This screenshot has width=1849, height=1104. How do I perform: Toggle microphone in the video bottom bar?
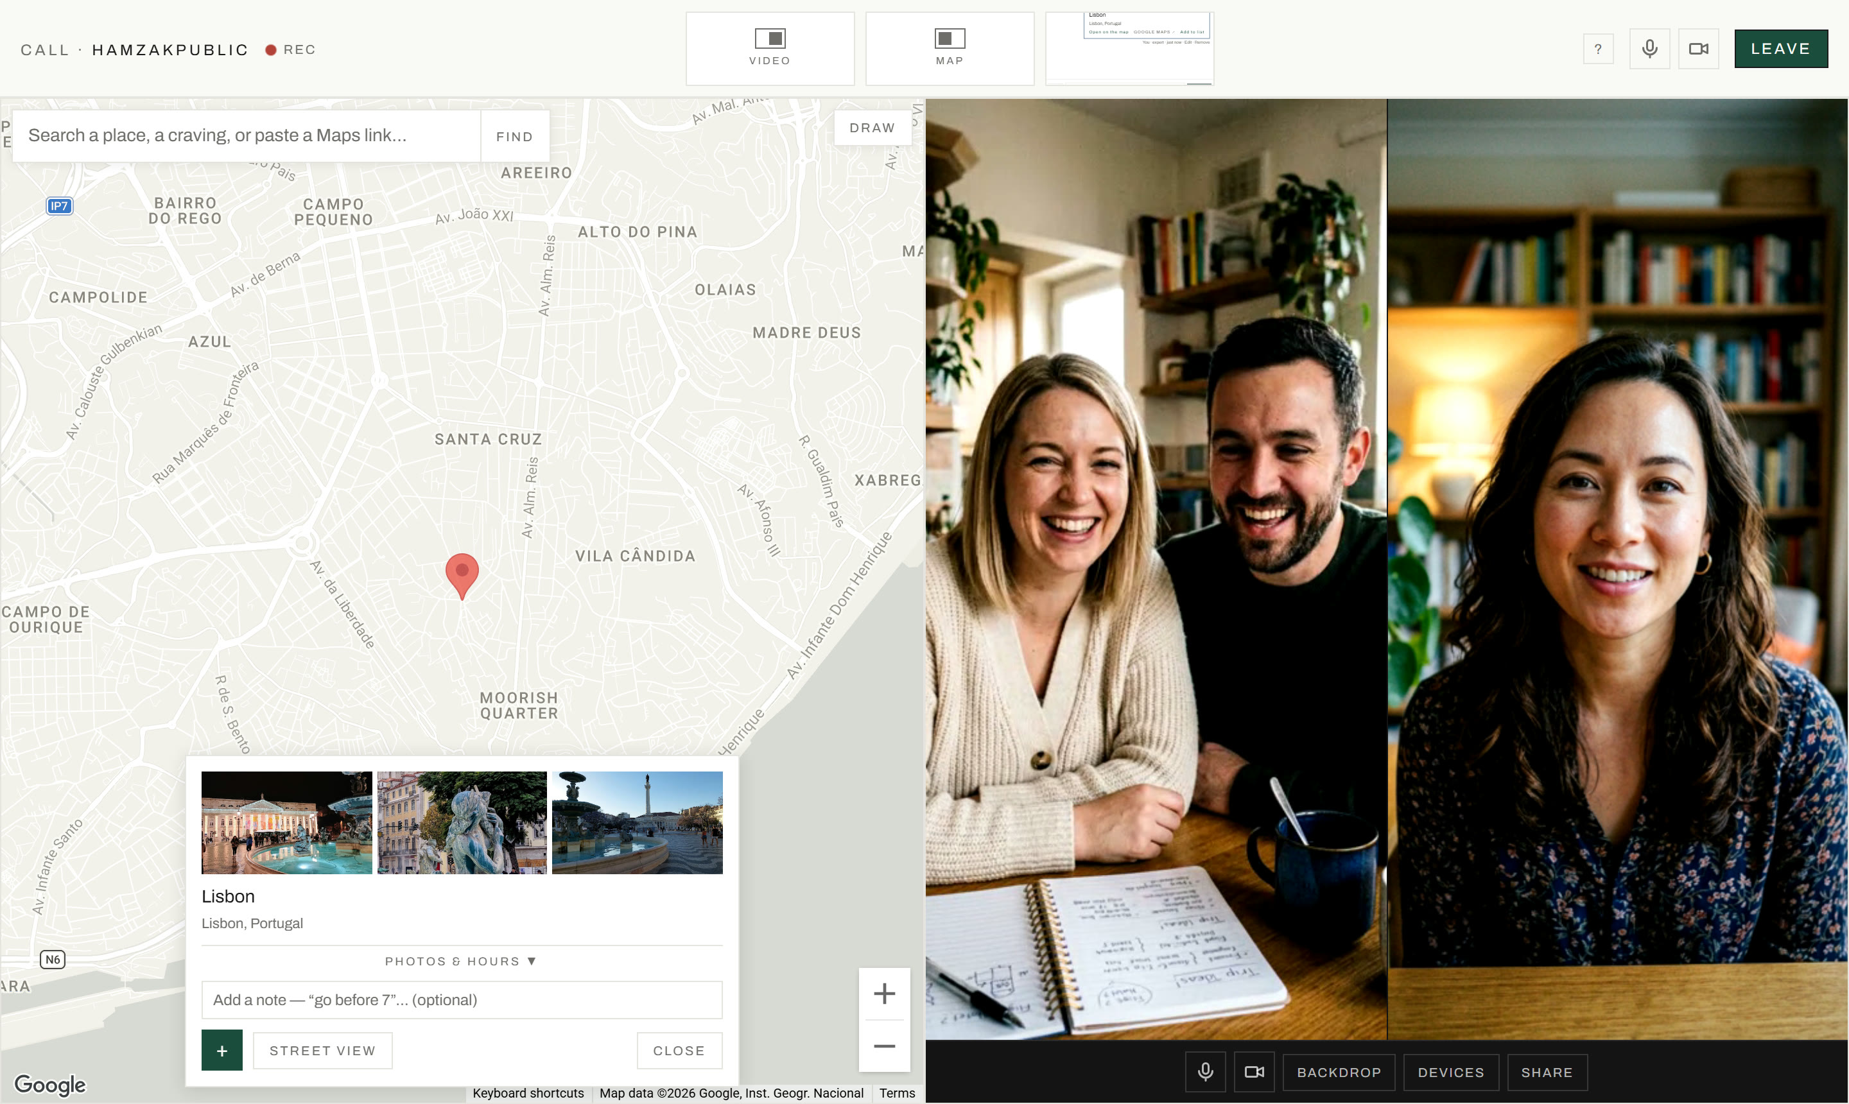1206,1072
